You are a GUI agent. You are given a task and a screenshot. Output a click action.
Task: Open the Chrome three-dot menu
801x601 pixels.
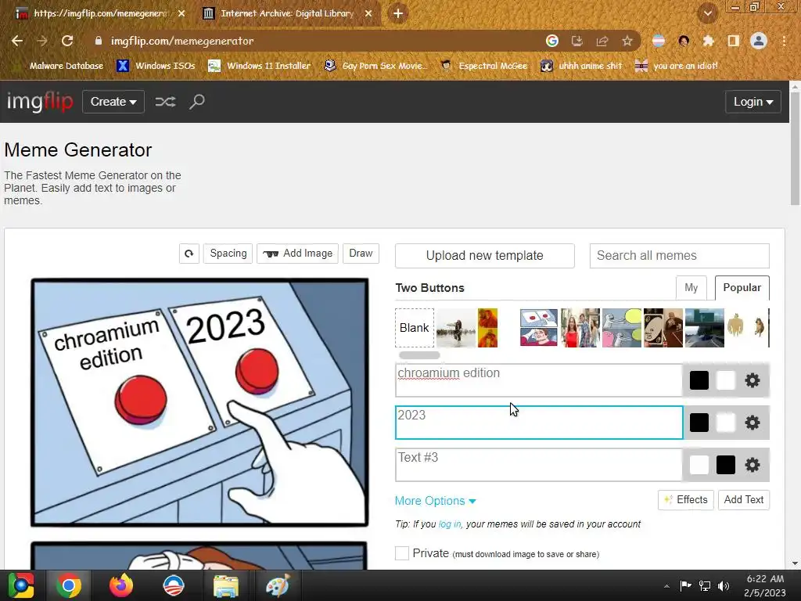pos(784,41)
